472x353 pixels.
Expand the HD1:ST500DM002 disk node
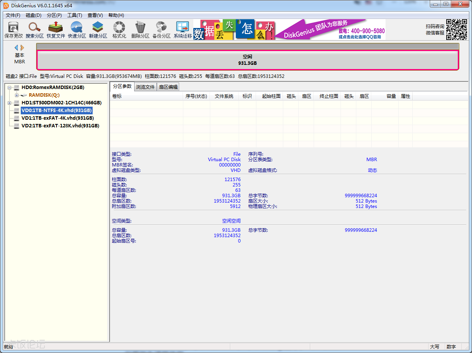tap(8, 102)
